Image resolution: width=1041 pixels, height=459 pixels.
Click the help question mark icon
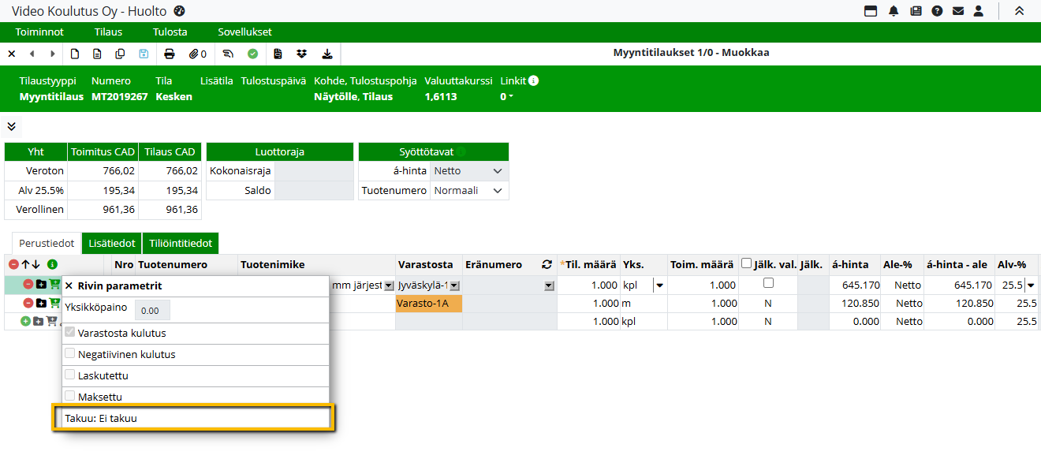tap(937, 11)
